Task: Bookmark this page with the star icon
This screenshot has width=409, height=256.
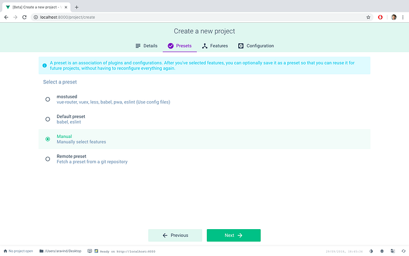Action: pos(368,17)
